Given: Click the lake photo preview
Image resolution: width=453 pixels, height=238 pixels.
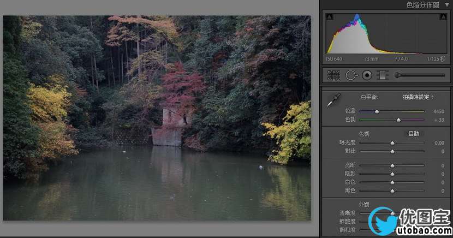Looking at the screenshot, I should pyautogui.click(x=157, y=118).
